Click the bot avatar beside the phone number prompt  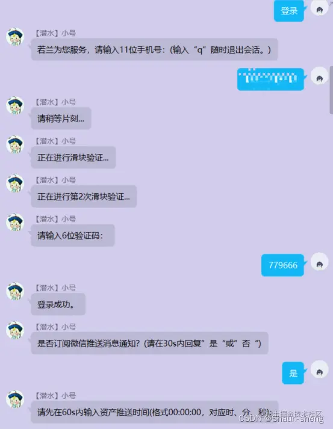[x=15, y=36]
